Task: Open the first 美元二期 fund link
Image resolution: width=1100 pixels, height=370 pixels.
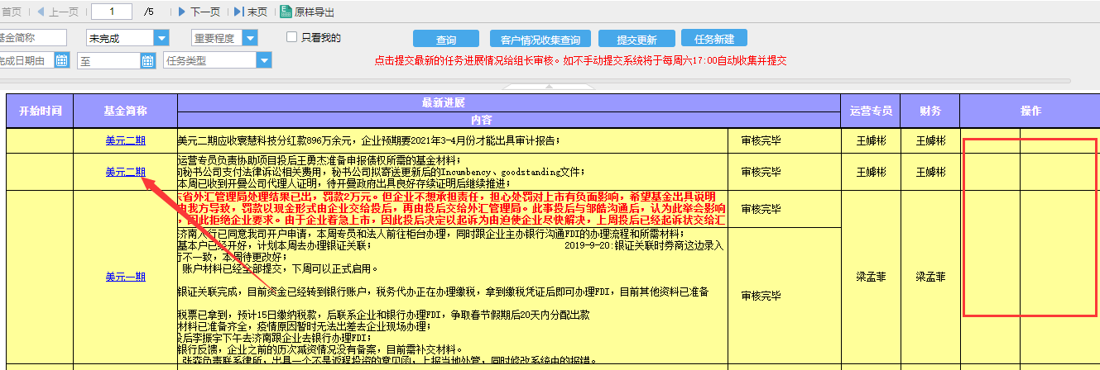Action: pyautogui.click(x=125, y=140)
